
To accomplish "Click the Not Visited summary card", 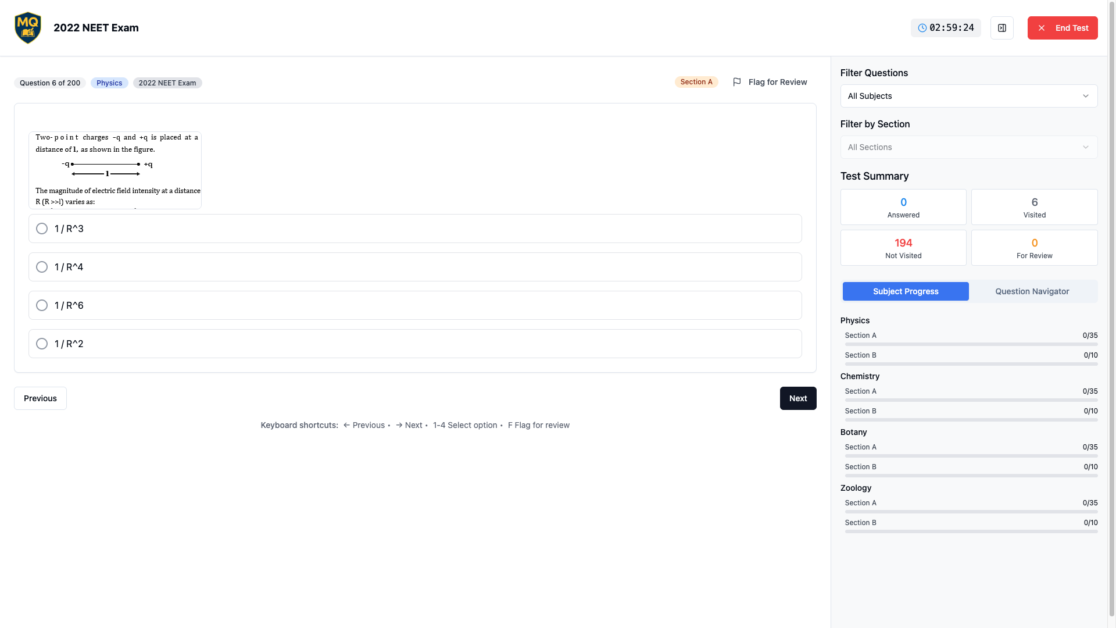I will pyautogui.click(x=903, y=248).
